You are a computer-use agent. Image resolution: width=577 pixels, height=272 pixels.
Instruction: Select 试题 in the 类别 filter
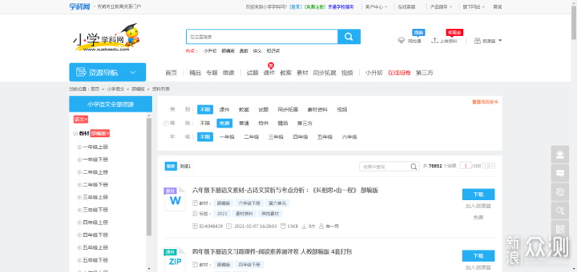click(x=263, y=109)
